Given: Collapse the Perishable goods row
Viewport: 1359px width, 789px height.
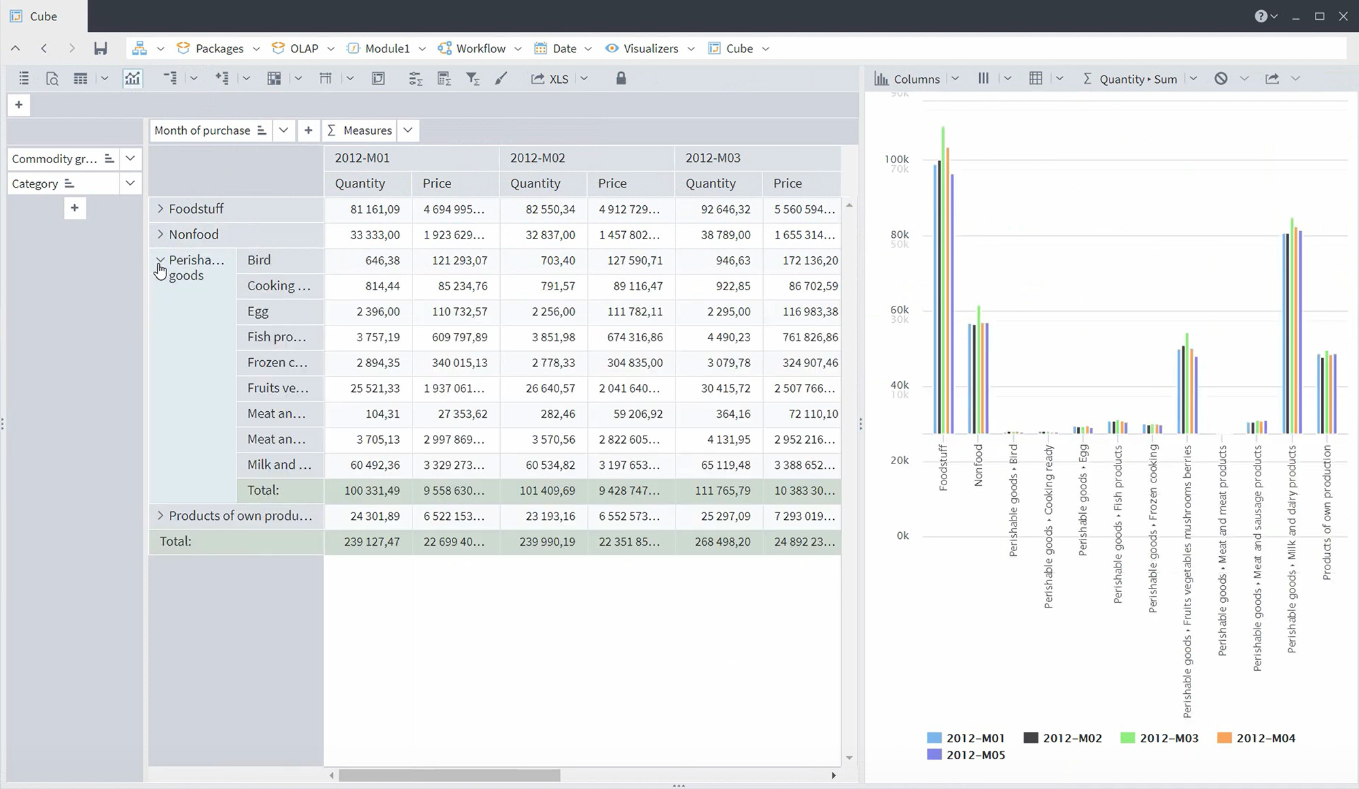Looking at the screenshot, I should (x=160, y=260).
